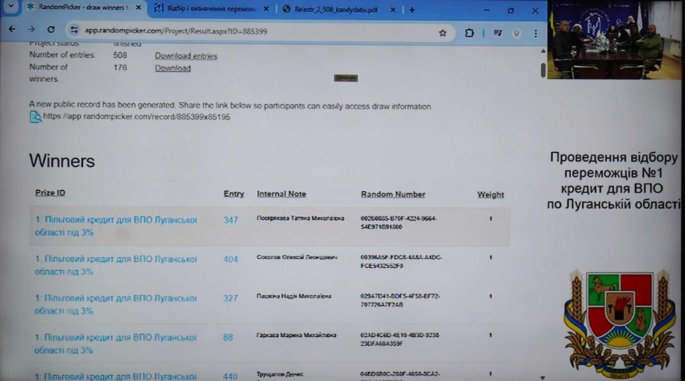This screenshot has height=381, width=685.
Task: Click the public record document icon
Action: (x=35, y=117)
